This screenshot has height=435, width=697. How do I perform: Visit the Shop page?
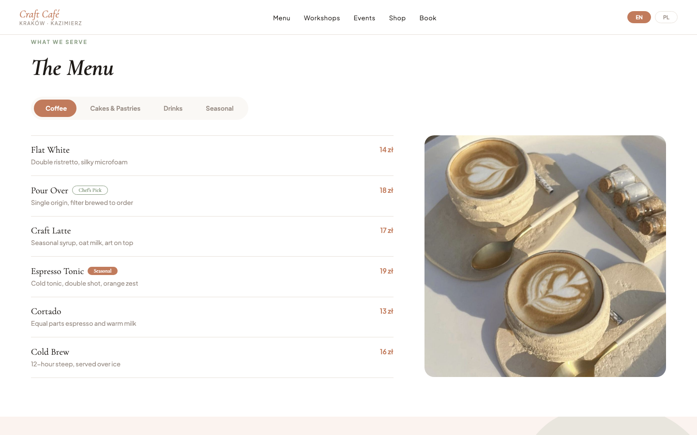point(397,18)
